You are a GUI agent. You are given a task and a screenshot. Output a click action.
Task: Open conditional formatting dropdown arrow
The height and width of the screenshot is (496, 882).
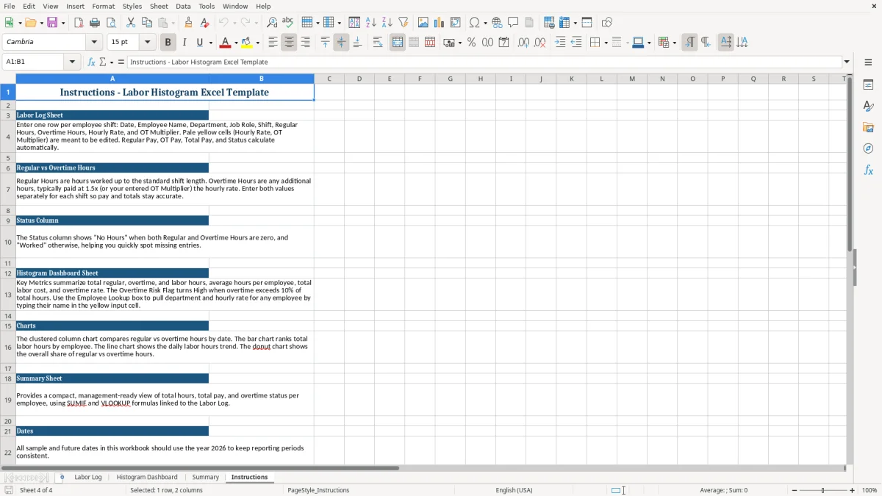tap(674, 43)
